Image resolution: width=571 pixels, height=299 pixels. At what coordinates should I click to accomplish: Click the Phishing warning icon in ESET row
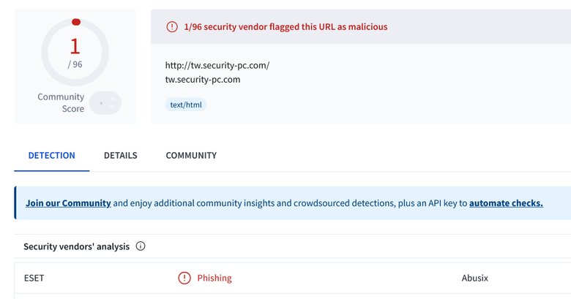[x=184, y=278]
